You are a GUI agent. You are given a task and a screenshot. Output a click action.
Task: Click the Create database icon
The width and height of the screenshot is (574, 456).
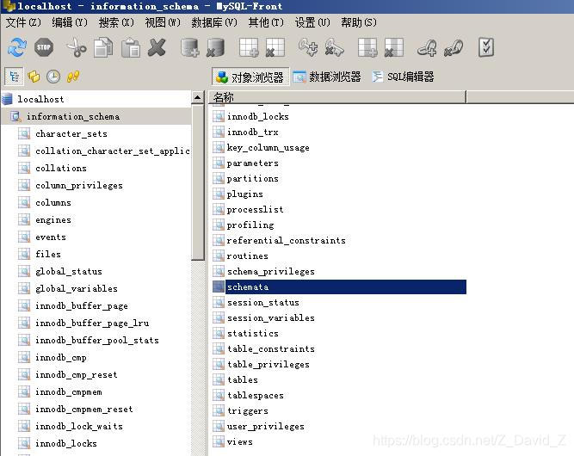click(189, 47)
